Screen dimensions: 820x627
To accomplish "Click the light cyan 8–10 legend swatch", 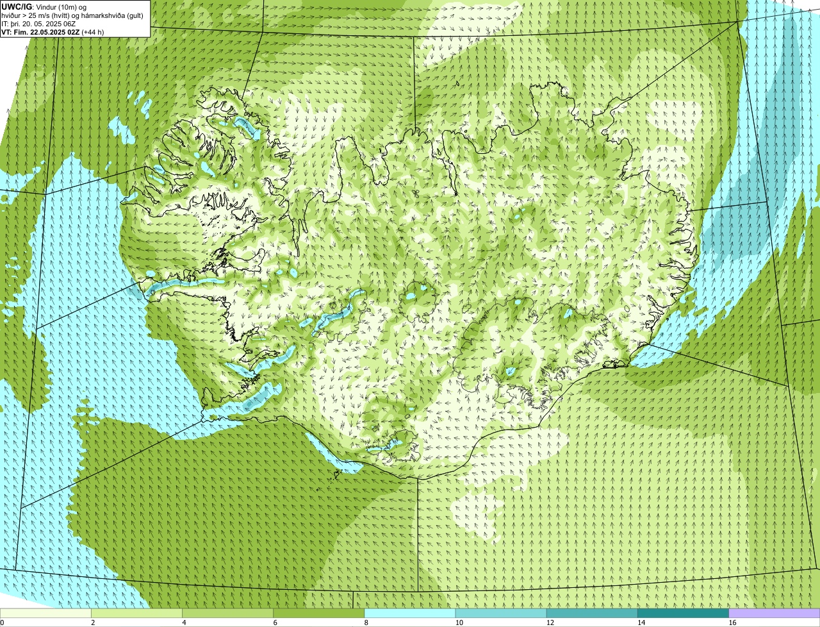I will pos(410,613).
